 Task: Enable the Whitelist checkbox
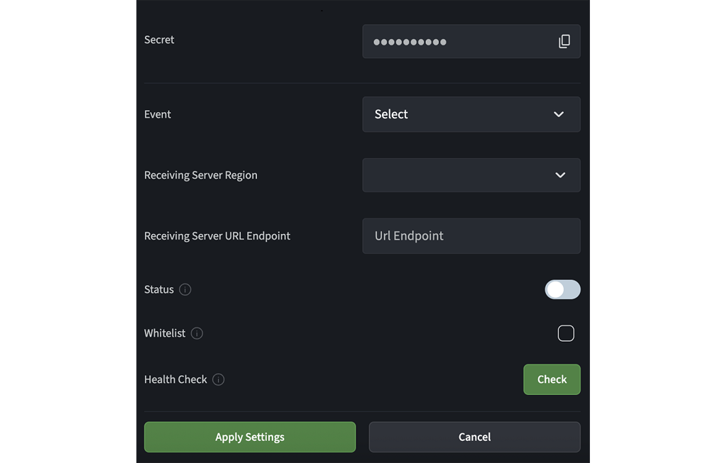pyautogui.click(x=566, y=333)
